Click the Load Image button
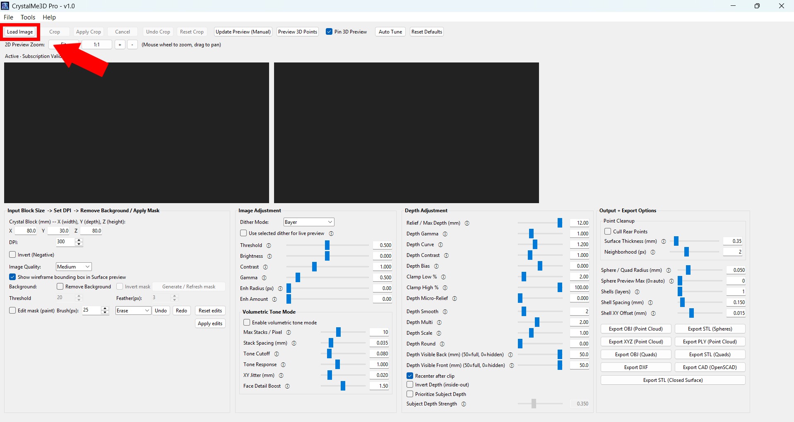Image resolution: width=794 pixels, height=422 pixels. pos(20,32)
